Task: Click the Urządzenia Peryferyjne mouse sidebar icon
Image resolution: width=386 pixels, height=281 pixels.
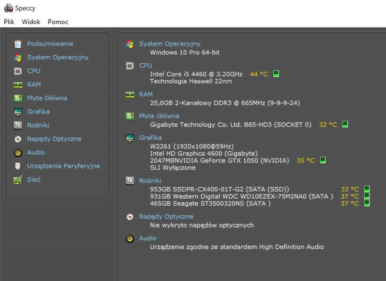Action: tap(18, 166)
